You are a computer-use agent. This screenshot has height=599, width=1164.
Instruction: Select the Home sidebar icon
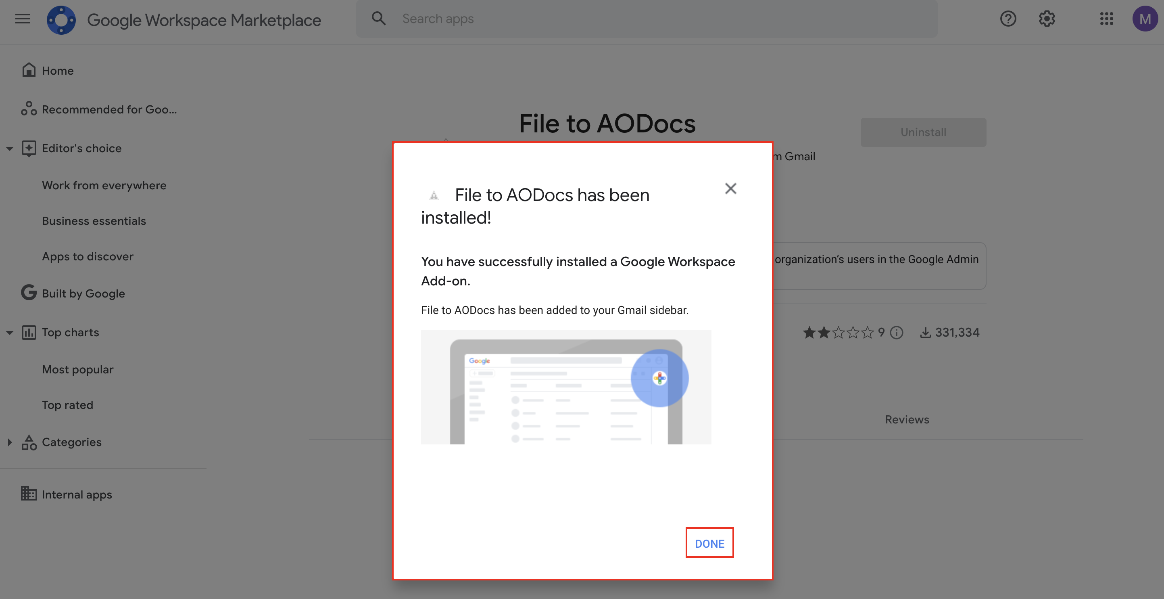[x=29, y=69]
